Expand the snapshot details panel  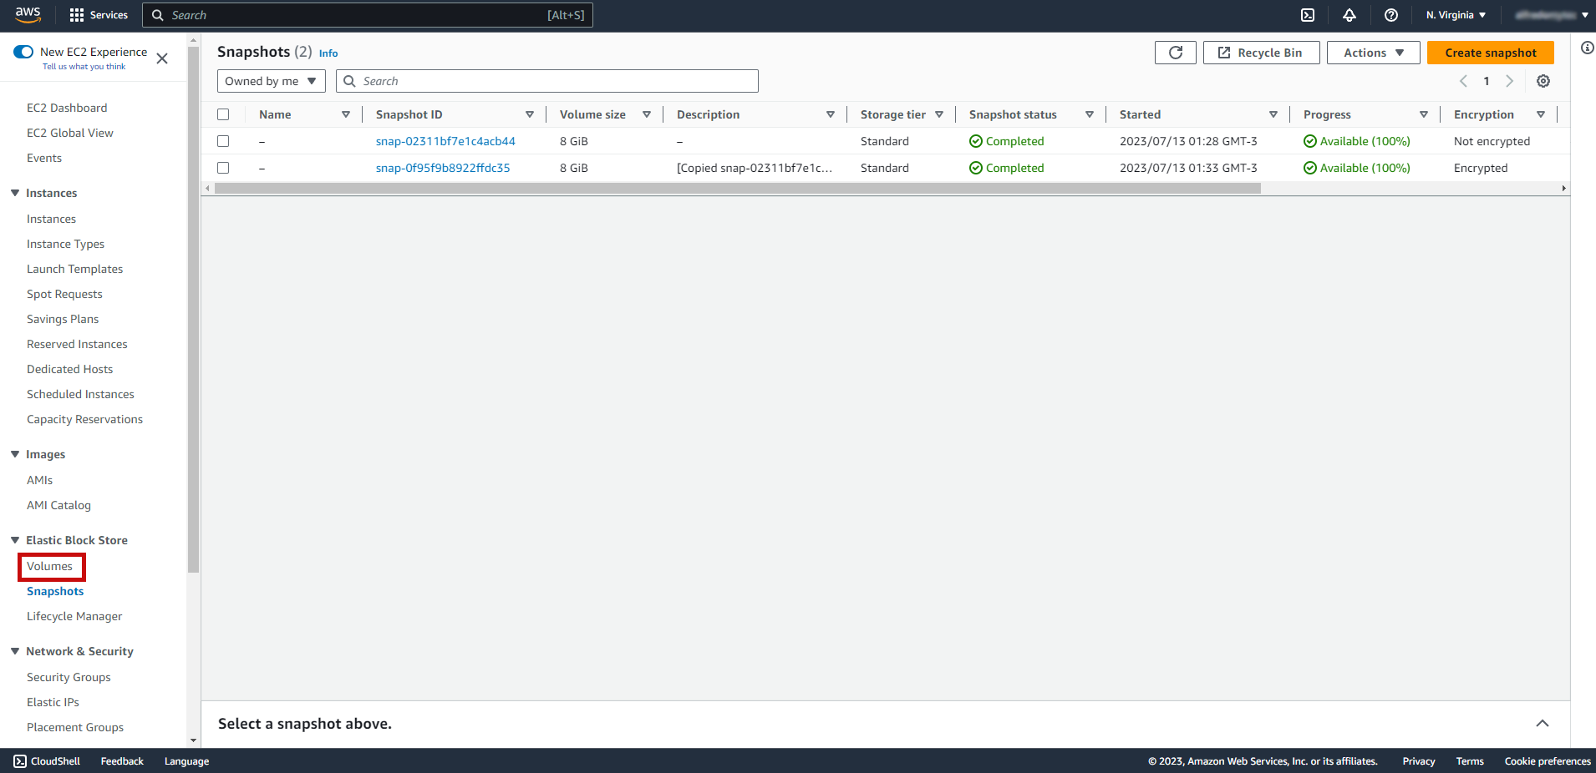point(1543,724)
